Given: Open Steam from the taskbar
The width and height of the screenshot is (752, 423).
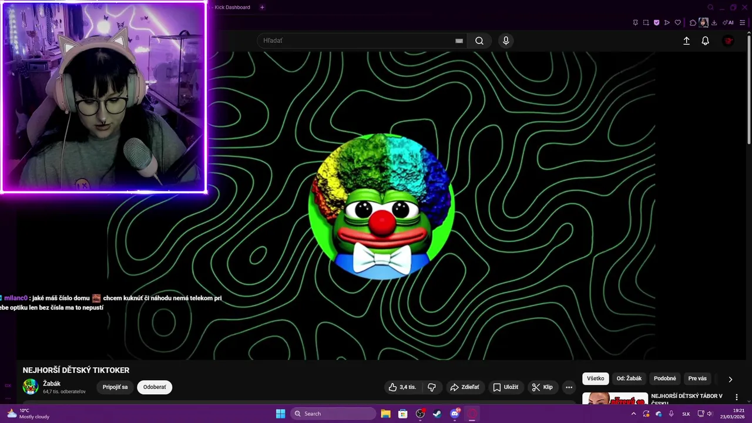Looking at the screenshot, I should [x=437, y=414].
